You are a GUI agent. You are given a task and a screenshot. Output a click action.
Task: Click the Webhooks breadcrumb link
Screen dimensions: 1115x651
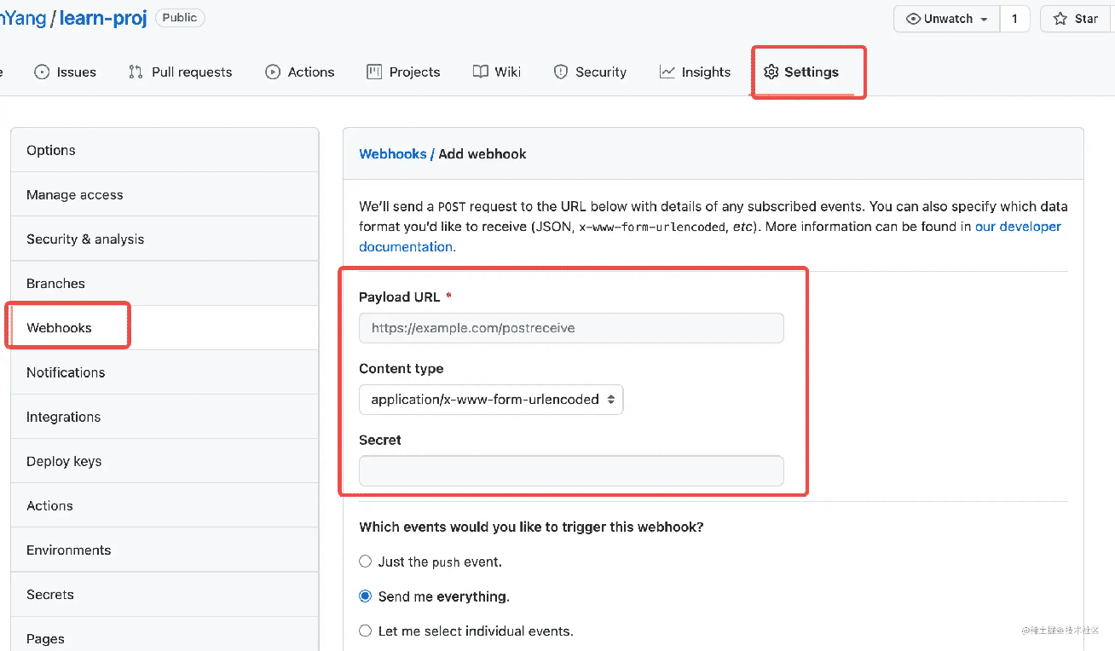(x=392, y=154)
